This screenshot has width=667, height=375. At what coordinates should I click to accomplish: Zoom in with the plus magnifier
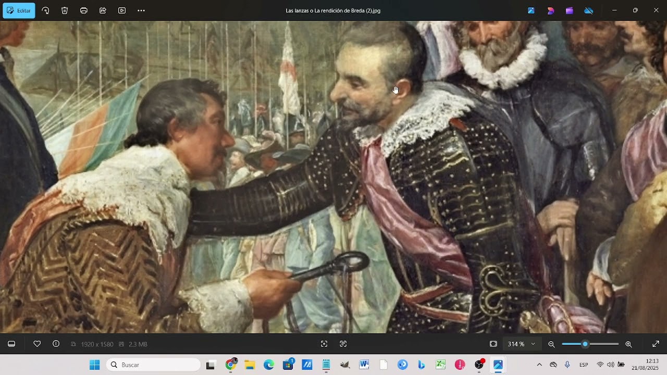click(x=628, y=344)
